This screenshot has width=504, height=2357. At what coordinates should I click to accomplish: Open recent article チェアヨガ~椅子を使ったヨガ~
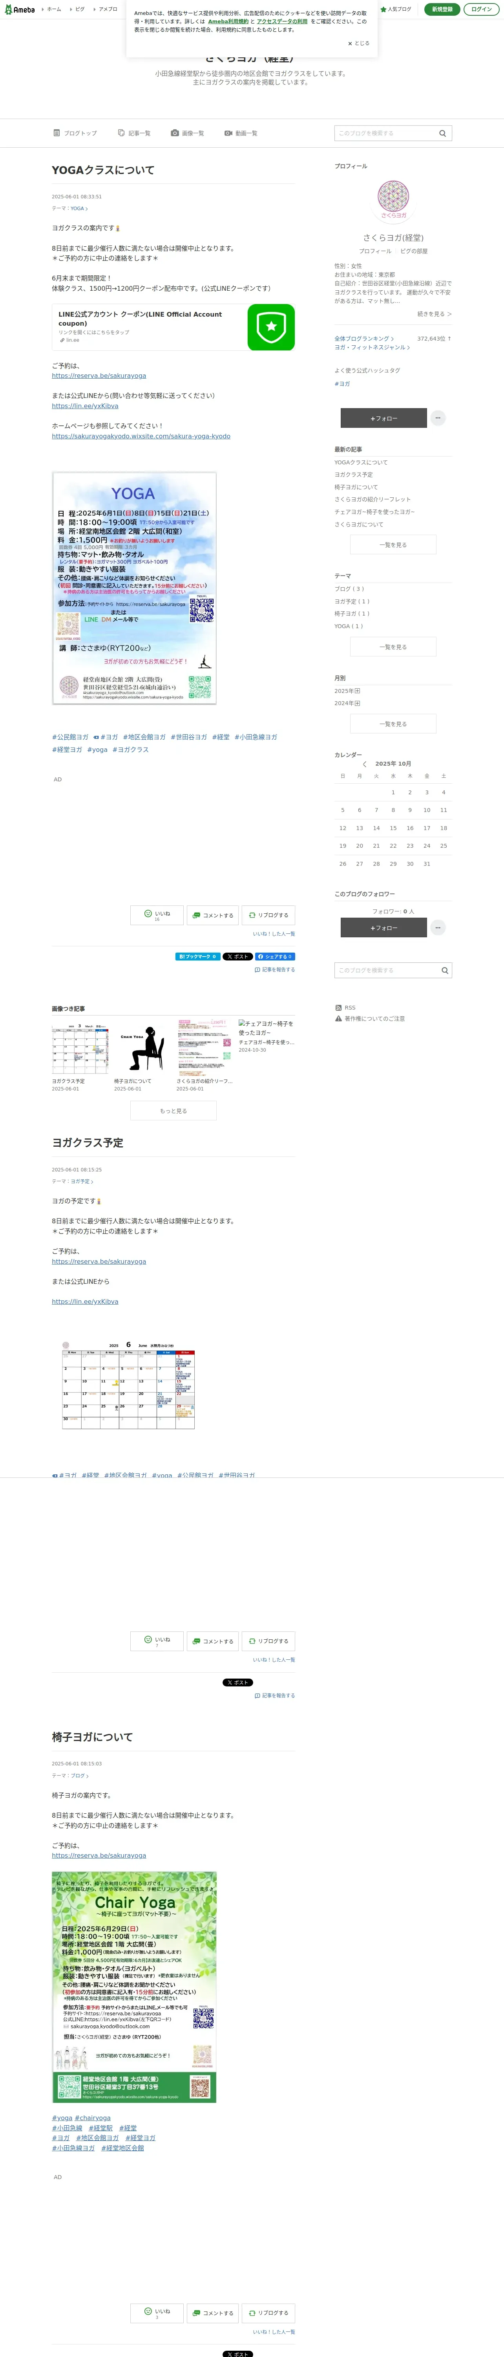(x=374, y=512)
